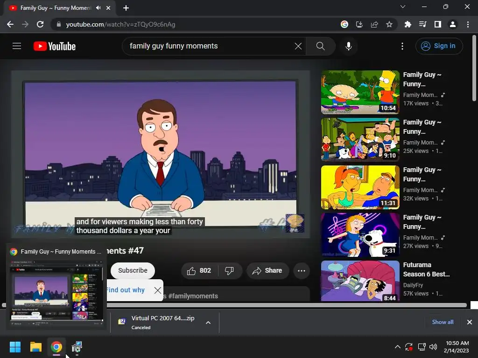Click the DailyFry channel name
The width and height of the screenshot is (478, 358).
(x=413, y=285)
